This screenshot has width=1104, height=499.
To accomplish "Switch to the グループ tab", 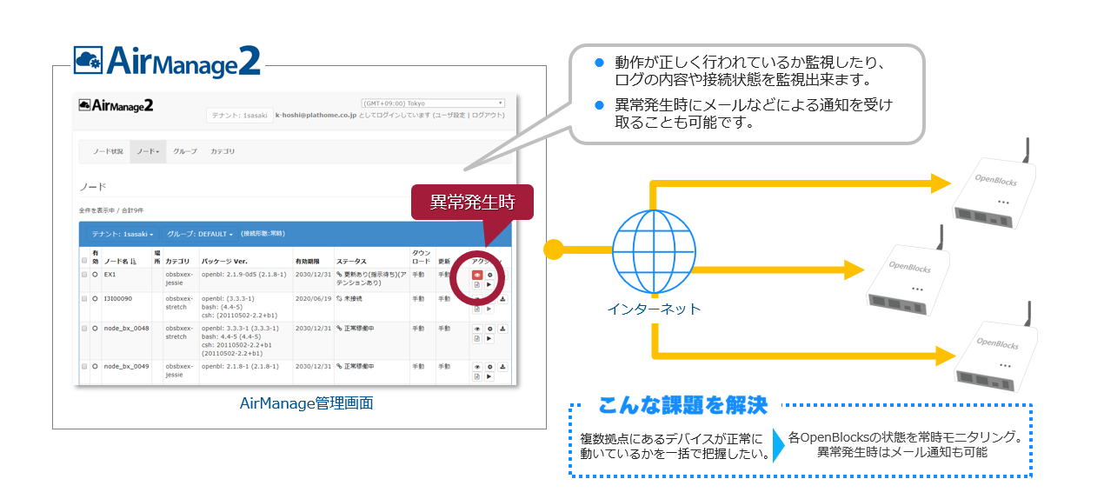I will (x=184, y=151).
